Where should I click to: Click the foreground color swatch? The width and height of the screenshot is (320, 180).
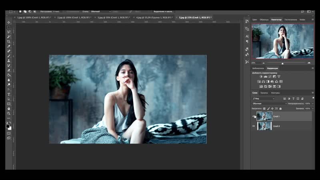click(x=8, y=126)
